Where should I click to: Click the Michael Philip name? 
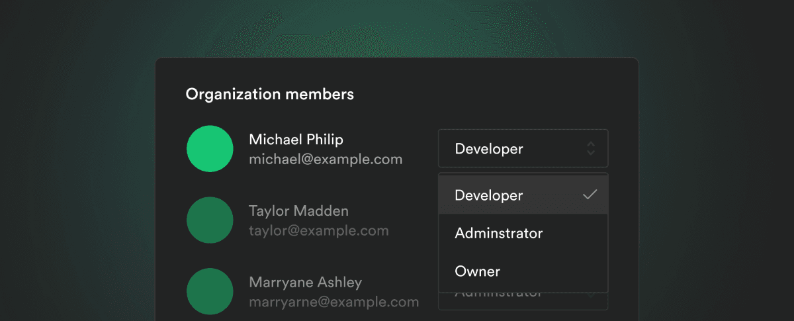pos(296,140)
